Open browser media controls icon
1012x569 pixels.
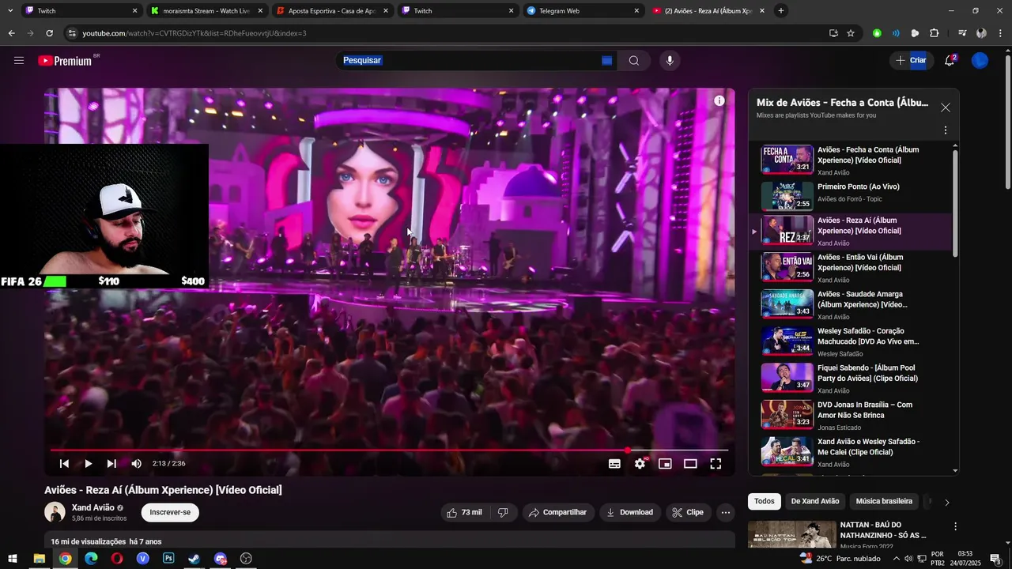pyautogui.click(x=961, y=33)
